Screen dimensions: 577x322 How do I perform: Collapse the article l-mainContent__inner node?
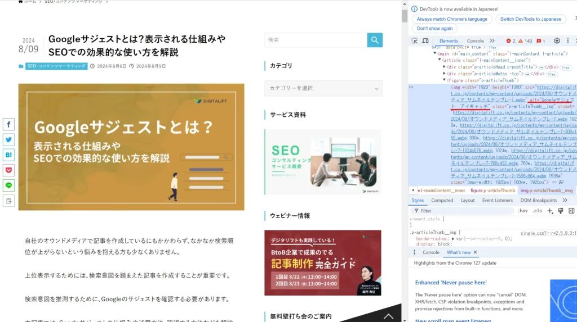click(x=440, y=60)
